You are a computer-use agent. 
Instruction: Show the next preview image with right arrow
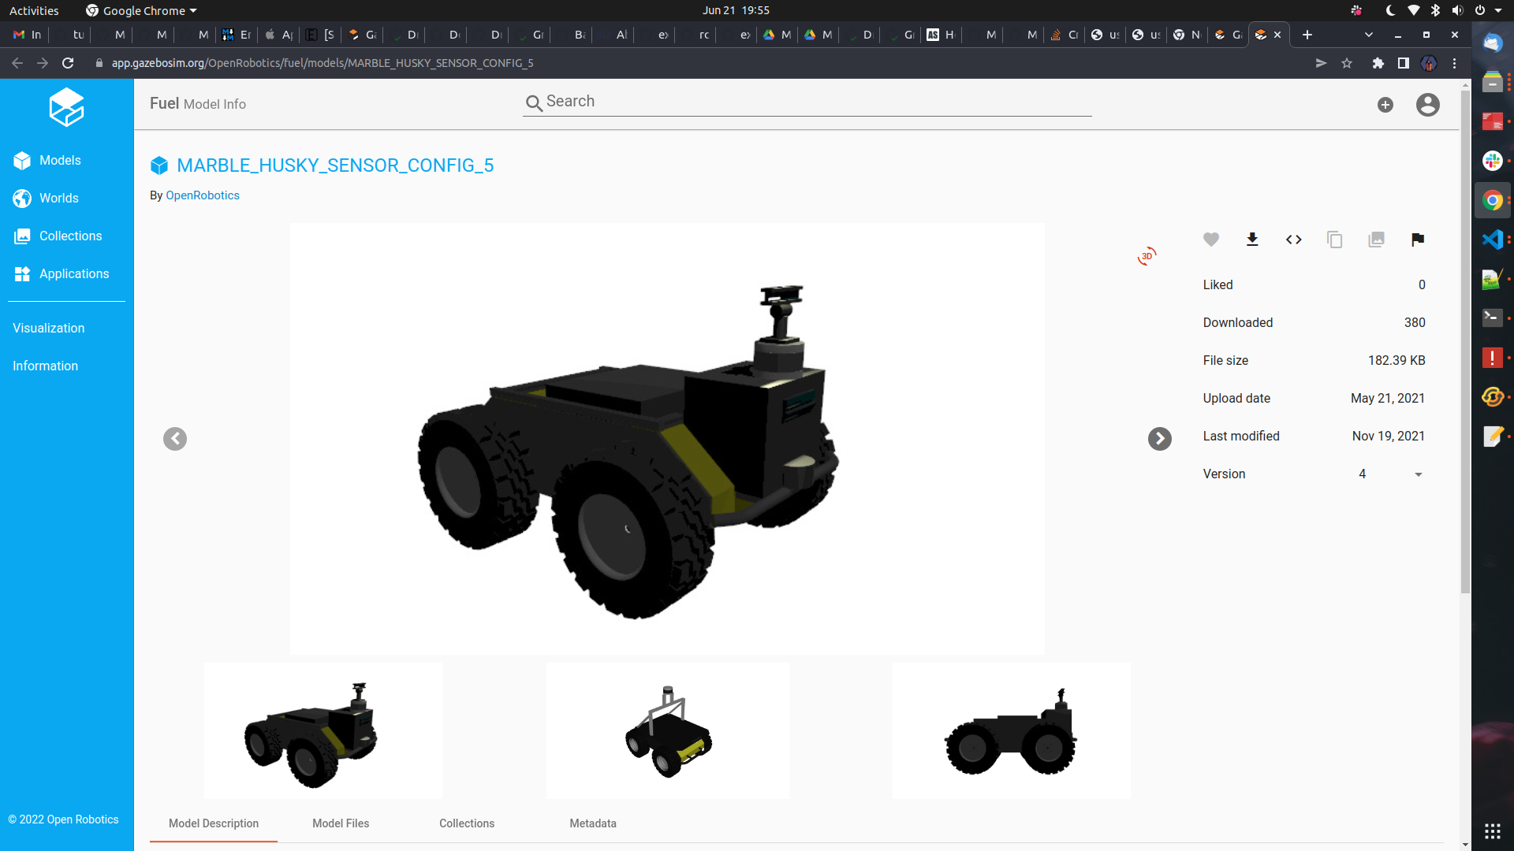(1159, 439)
